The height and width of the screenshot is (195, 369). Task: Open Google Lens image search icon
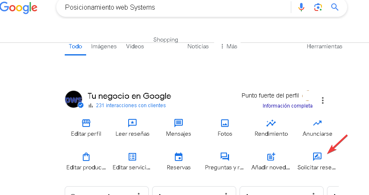point(318,7)
